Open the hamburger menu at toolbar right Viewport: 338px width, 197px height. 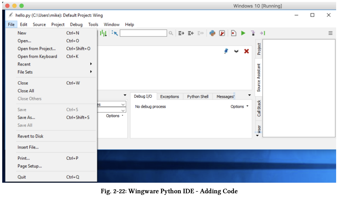click(x=331, y=33)
